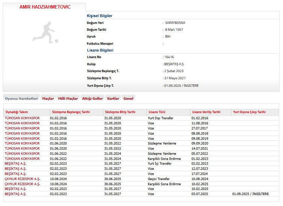Image resolution: width=283 pixels, height=206 pixels.
Task: Open Çaykur Rizespor link in Geçici Transfer row
Action: pyautogui.click(x=22, y=179)
